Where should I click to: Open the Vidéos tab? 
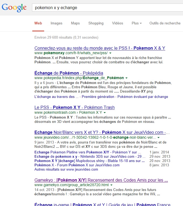[118, 23]
